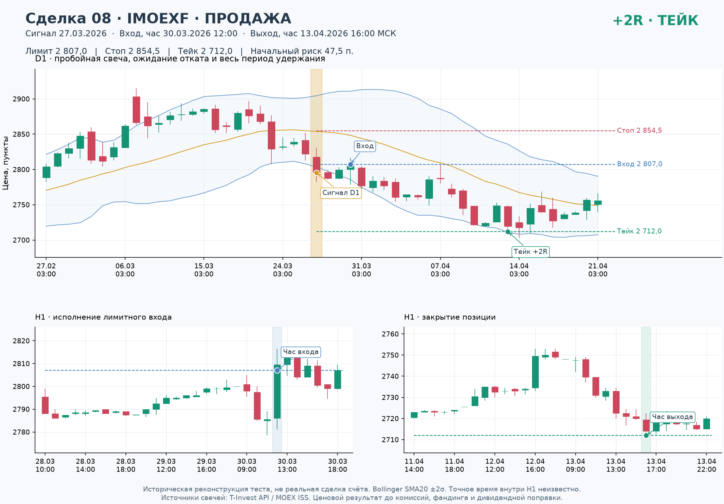Click the 'Тейк 2 712,0' line label

point(639,231)
